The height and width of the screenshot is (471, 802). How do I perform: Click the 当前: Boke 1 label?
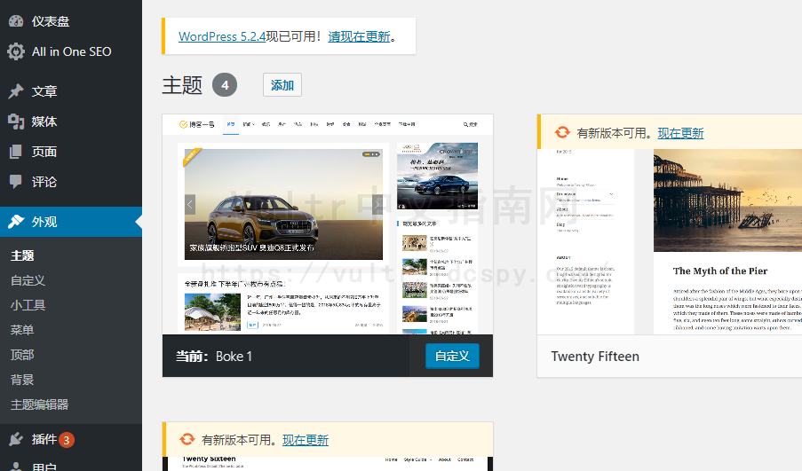coord(214,356)
